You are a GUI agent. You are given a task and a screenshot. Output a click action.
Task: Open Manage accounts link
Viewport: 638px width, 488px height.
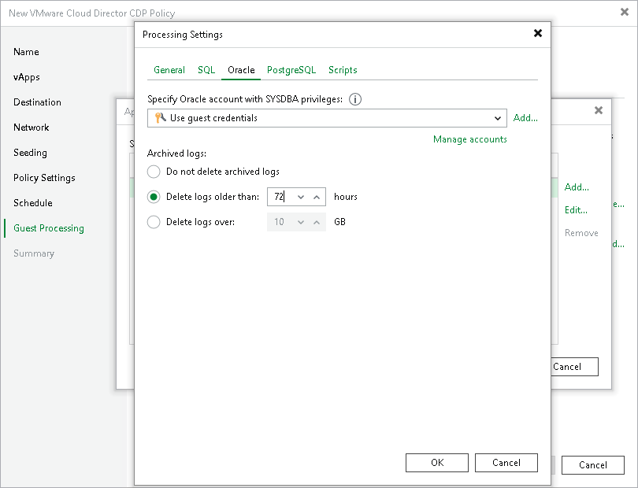point(470,139)
